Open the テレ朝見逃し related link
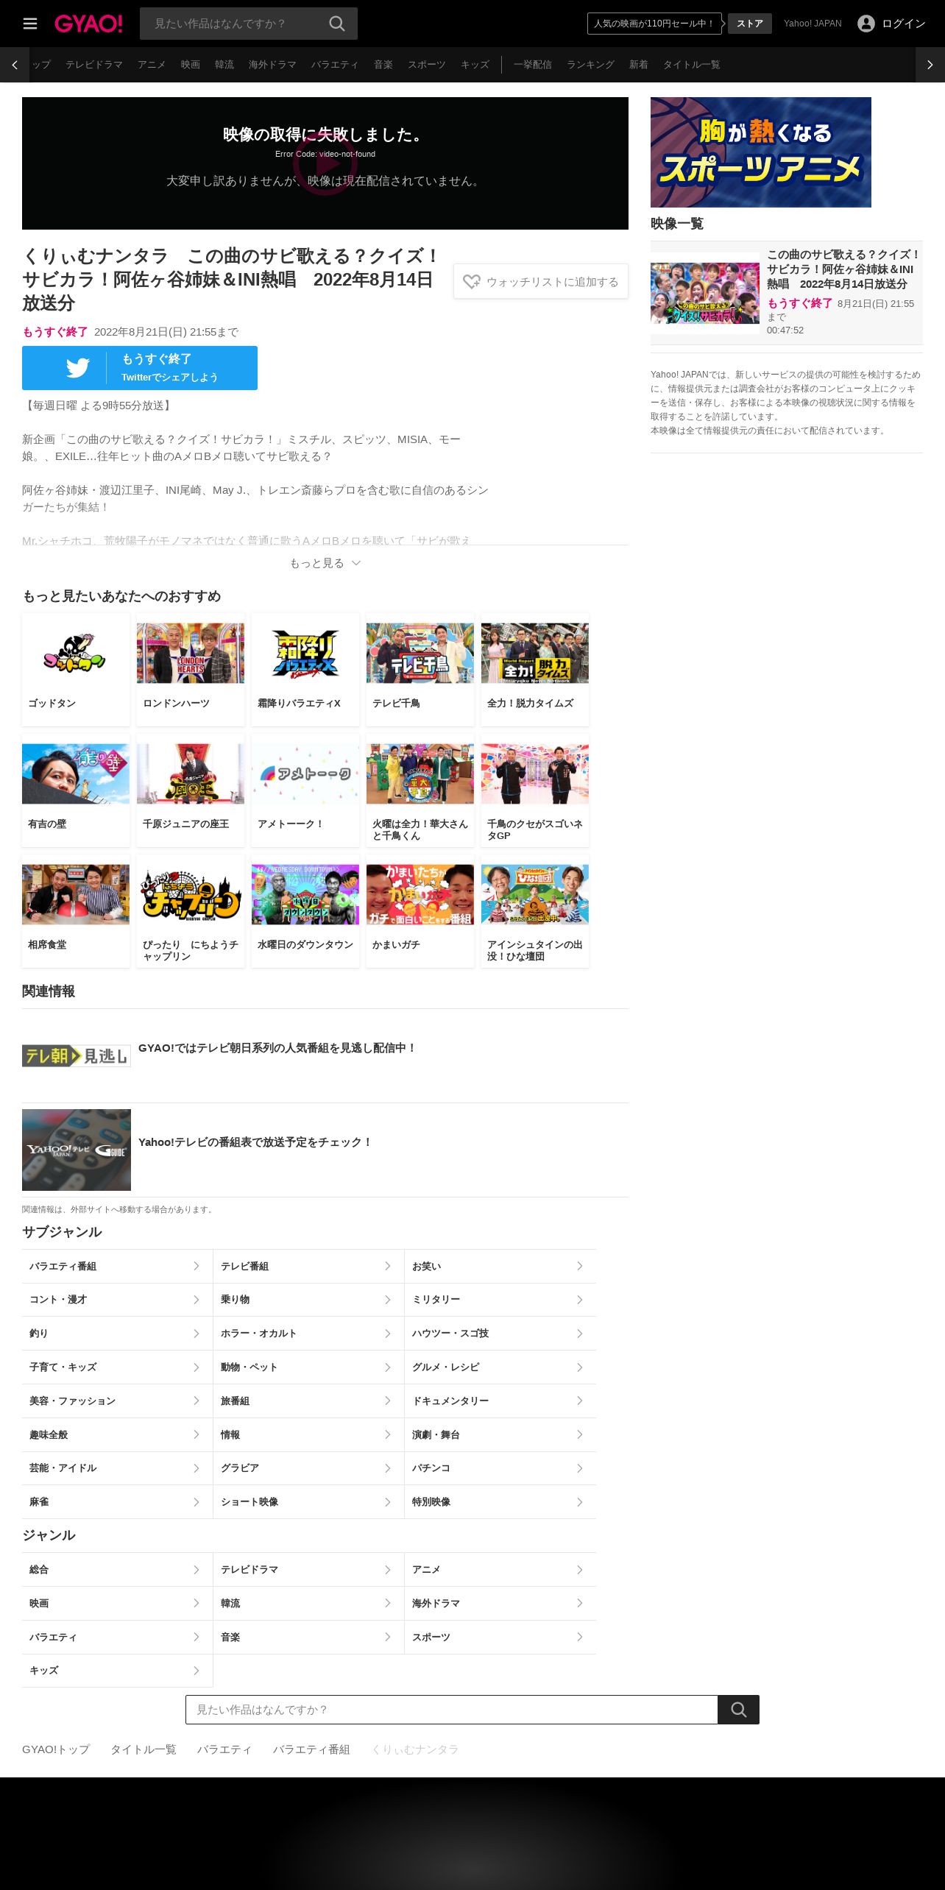The width and height of the screenshot is (945, 1890). [325, 1055]
